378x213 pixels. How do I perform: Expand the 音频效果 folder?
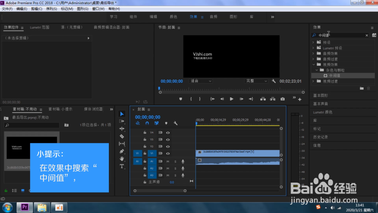[313, 53]
